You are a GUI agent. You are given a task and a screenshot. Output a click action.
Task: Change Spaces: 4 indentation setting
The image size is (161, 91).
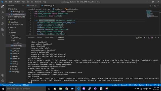[124, 85]
